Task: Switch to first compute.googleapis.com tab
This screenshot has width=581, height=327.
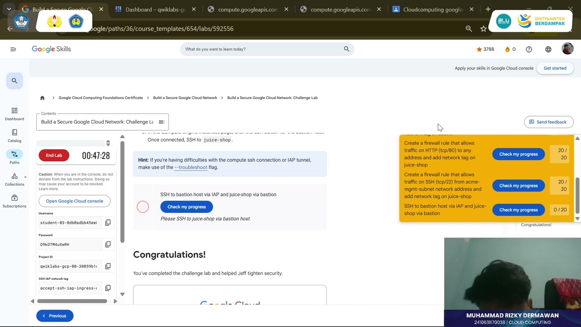Action: [x=247, y=9]
